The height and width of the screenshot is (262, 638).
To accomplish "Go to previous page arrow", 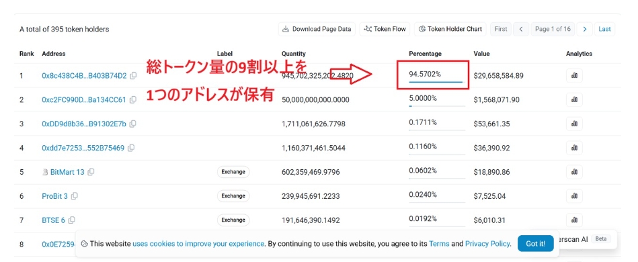I will click(521, 29).
